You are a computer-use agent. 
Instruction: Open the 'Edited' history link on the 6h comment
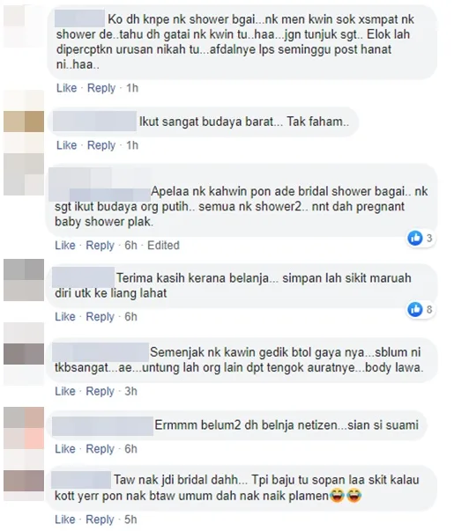tap(163, 245)
